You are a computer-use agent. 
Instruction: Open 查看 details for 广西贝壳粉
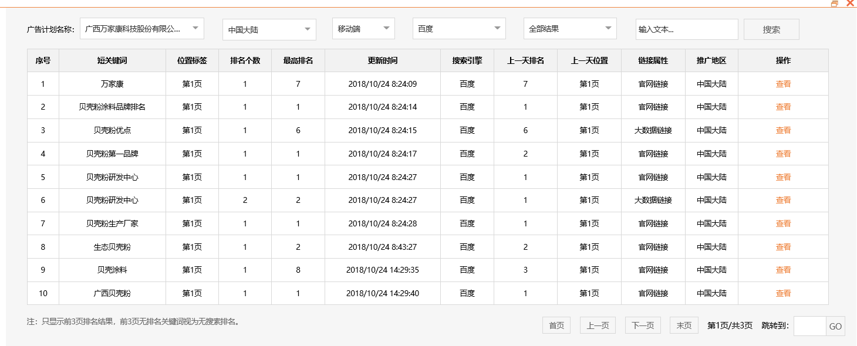[x=783, y=293]
